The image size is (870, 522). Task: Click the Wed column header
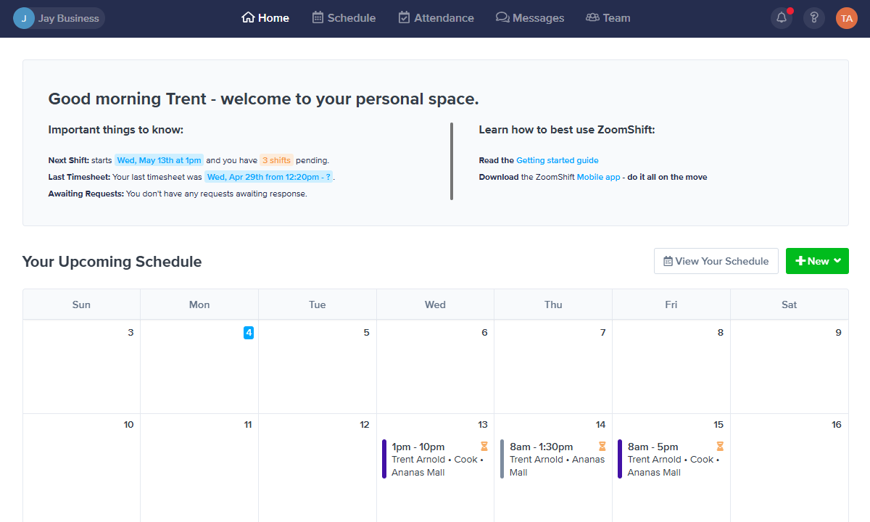coord(435,304)
